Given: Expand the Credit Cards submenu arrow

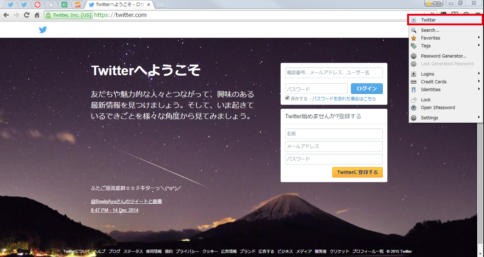Looking at the screenshot, I should pyautogui.click(x=479, y=82).
